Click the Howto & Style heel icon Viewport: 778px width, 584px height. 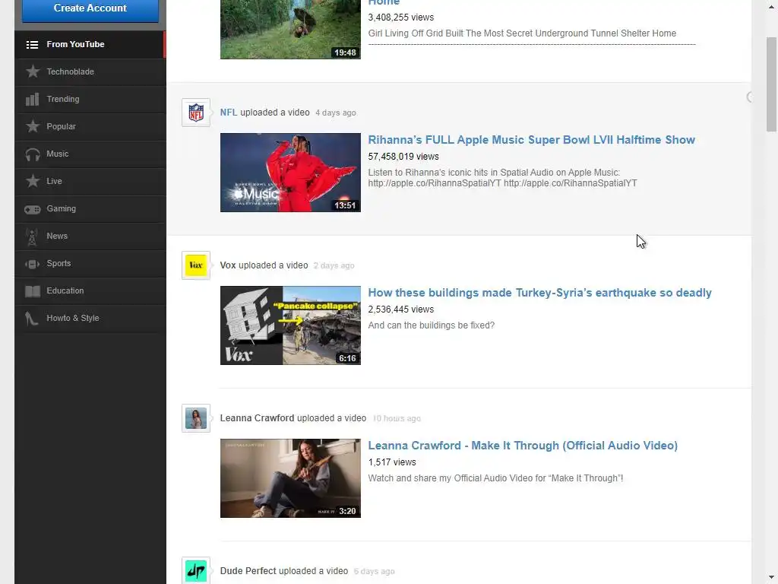point(32,319)
